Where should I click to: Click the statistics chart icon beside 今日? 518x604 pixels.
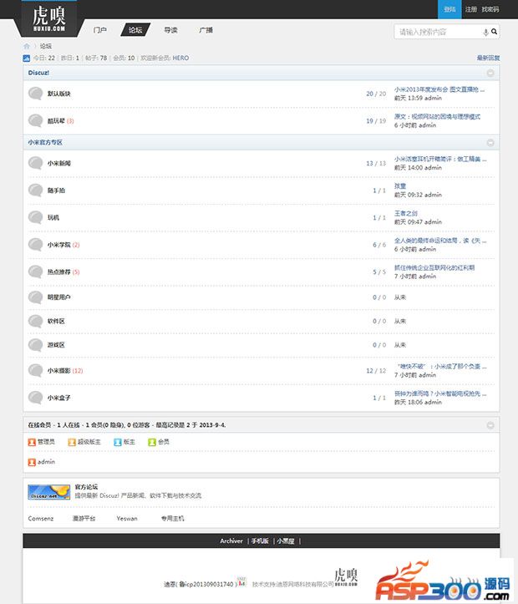pyautogui.click(x=26, y=58)
